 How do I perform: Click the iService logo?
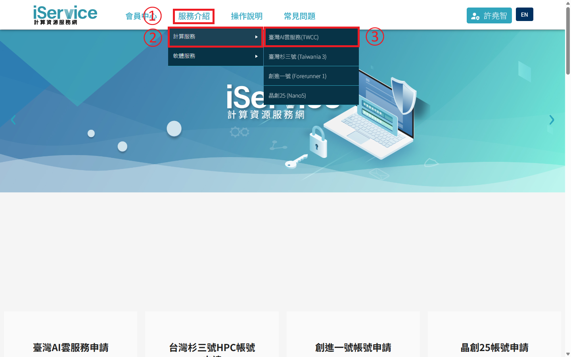[65, 15]
